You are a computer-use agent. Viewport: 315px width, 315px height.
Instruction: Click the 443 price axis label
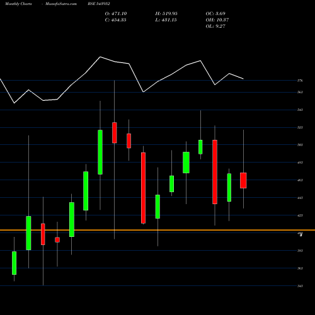300,198
